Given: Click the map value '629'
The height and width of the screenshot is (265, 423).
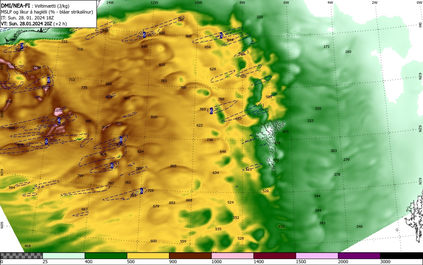Looking at the screenshot, I should click(213, 69).
